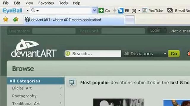Open the black and white deviation thumbnail
This screenshot has height=106, width=190.
pyautogui.click(x=118, y=102)
